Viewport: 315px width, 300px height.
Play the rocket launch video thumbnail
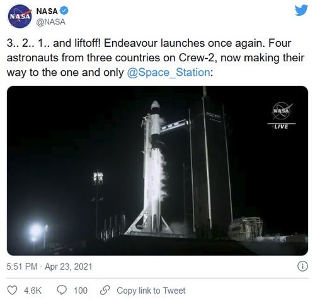coord(157,171)
